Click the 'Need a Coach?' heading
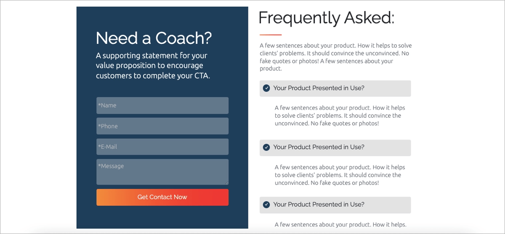The width and height of the screenshot is (505, 234). pyautogui.click(x=154, y=38)
